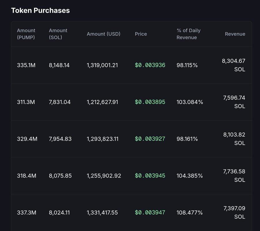Click the 108.477% daily revenue cell
This screenshot has height=231, width=260.
190,213
